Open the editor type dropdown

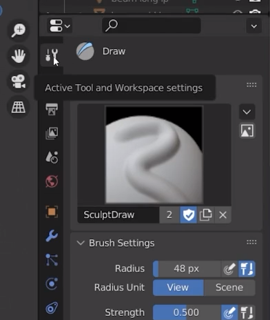point(59,26)
